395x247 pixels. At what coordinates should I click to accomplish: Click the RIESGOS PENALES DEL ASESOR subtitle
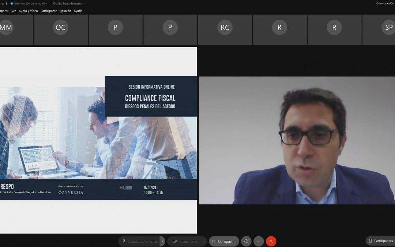pos(150,106)
